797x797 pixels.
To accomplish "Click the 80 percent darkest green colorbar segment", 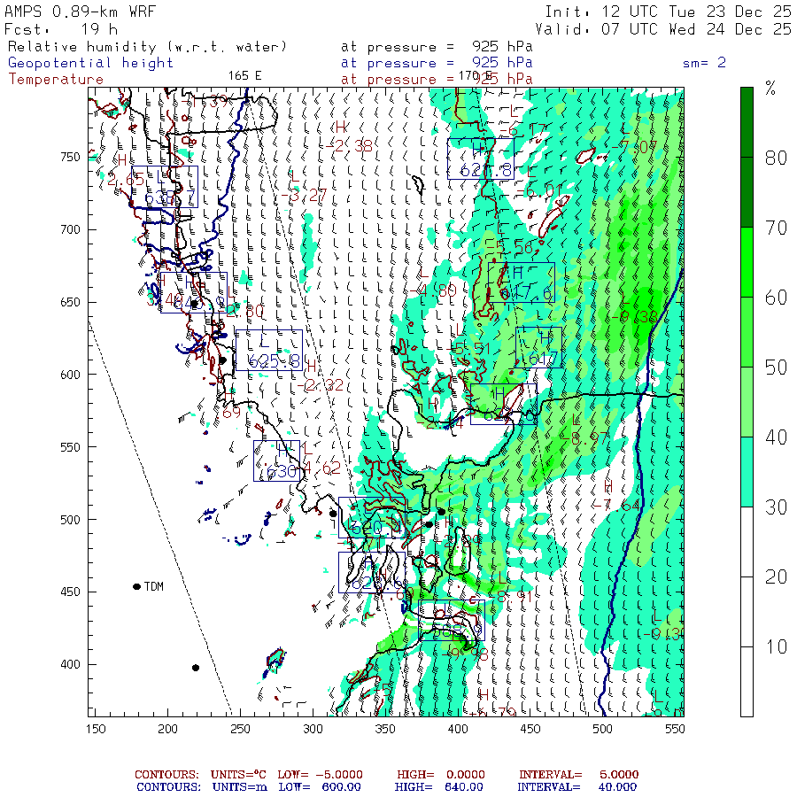I will click(747, 122).
